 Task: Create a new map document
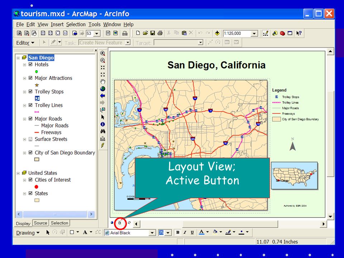tap(138, 33)
